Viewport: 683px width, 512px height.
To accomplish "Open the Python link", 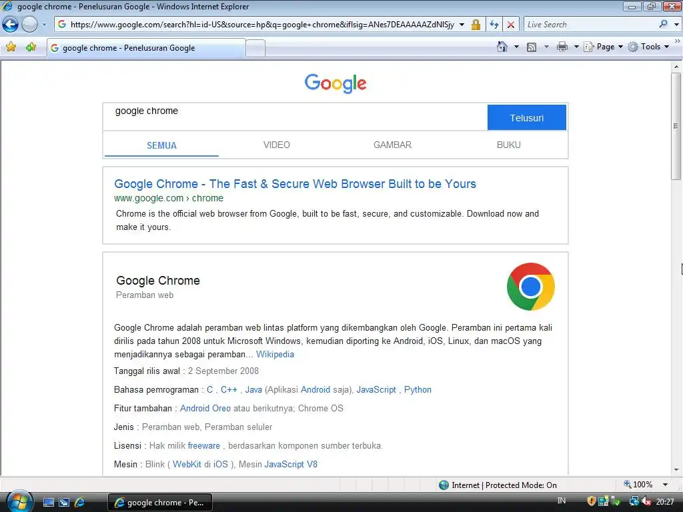I will pos(418,389).
